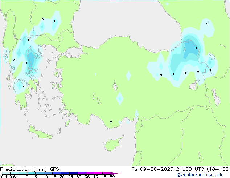Select the 30–35 mm purple legend swatch
Screen dimensions: 230x178
click(81, 173)
